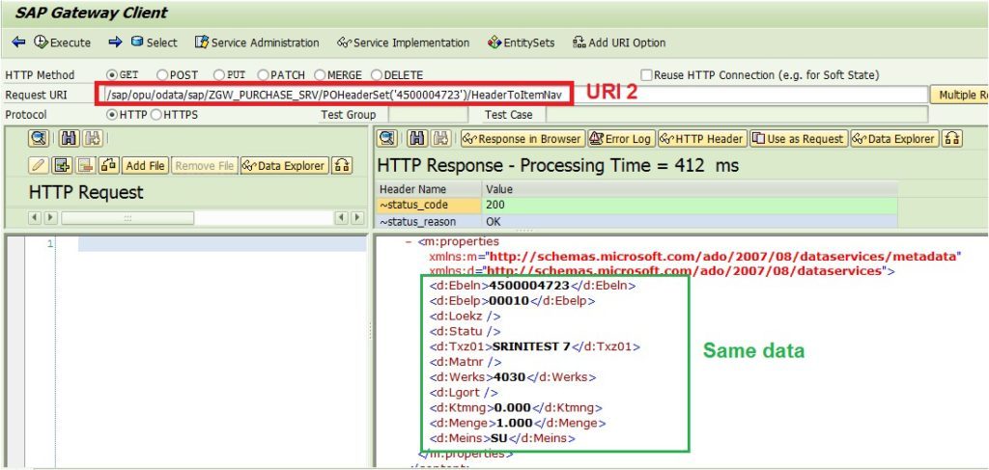Viewport: 989px width, 470px height.
Task: Click the Add File button
Action: [x=145, y=166]
